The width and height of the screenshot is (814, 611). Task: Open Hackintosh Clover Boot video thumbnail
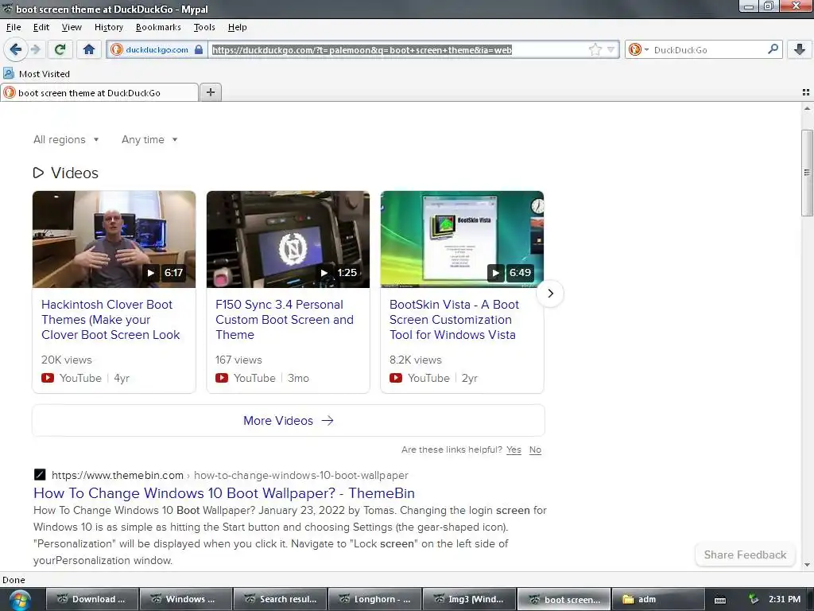114,239
